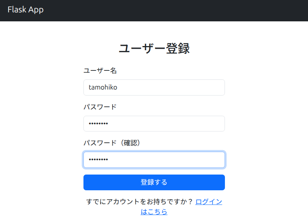
Task: Click the ユーザー登録 page heading
Action: 154,49
